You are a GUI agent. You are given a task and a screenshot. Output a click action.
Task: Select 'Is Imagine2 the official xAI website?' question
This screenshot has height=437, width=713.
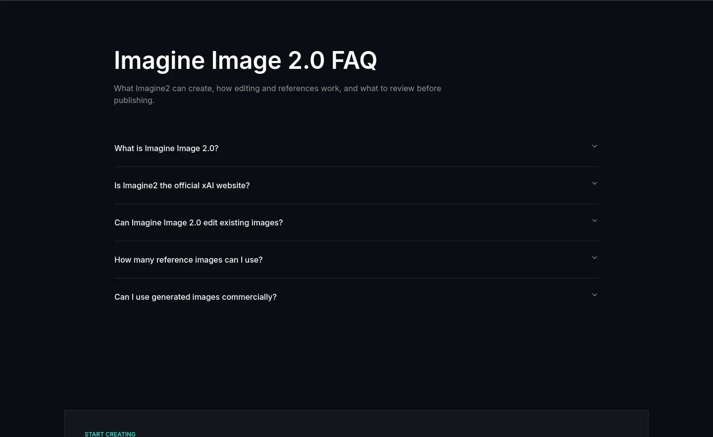(x=182, y=185)
